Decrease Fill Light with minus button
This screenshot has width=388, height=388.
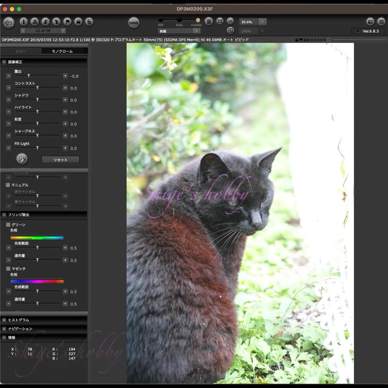(x=8, y=148)
